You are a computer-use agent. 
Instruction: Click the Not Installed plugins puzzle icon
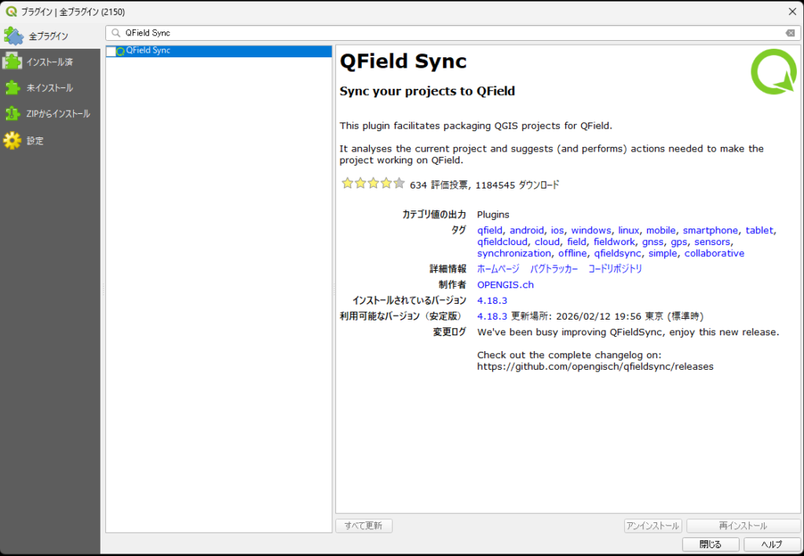(13, 87)
